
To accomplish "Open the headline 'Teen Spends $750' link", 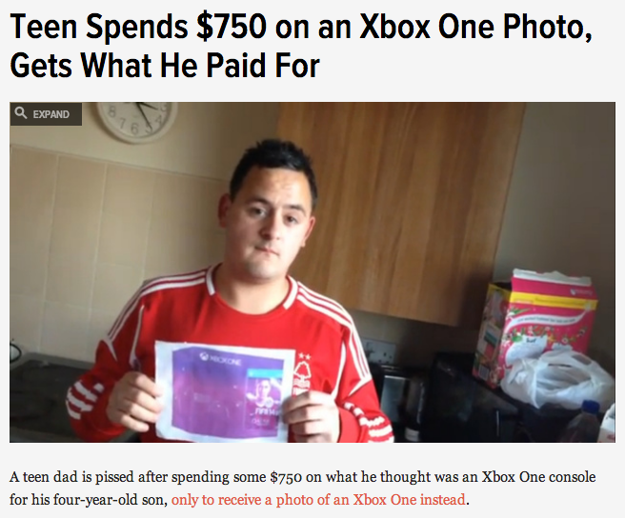I will pos(301,46).
